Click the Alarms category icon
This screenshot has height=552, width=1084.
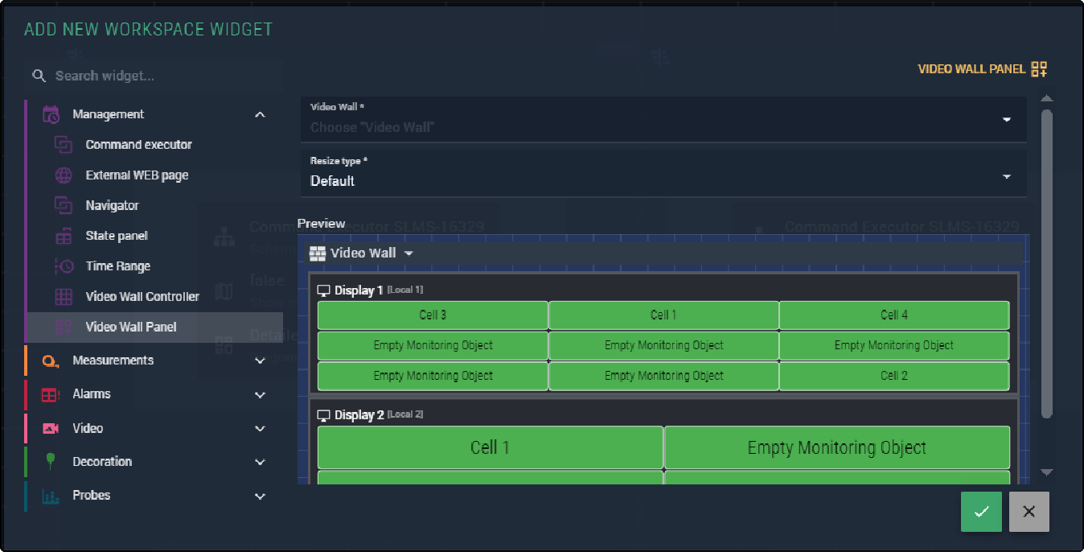51,394
